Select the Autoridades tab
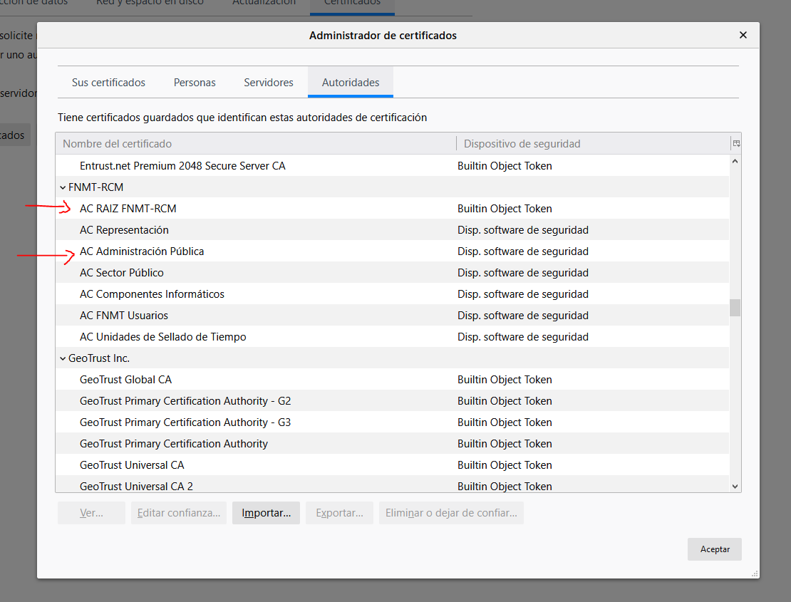 click(351, 82)
